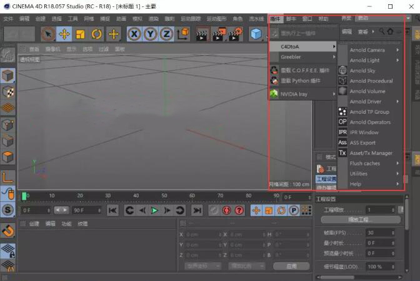Viewport: 420px width, 281px height.
Task: Click the 应用 apply button
Action: point(291,265)
